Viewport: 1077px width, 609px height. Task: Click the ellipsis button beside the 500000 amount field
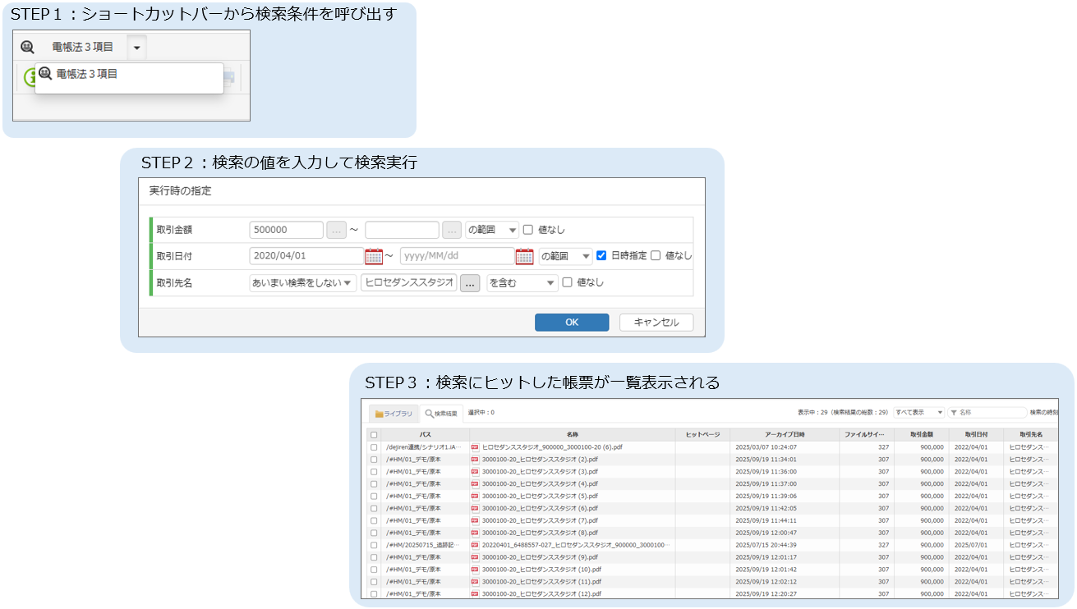[x=336, y=230]
